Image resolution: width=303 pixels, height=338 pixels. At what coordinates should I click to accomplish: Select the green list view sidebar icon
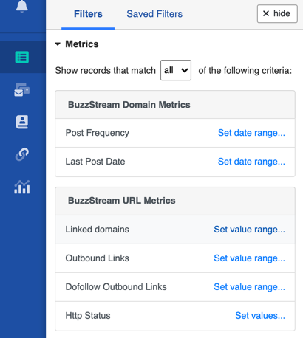point(22,57)
